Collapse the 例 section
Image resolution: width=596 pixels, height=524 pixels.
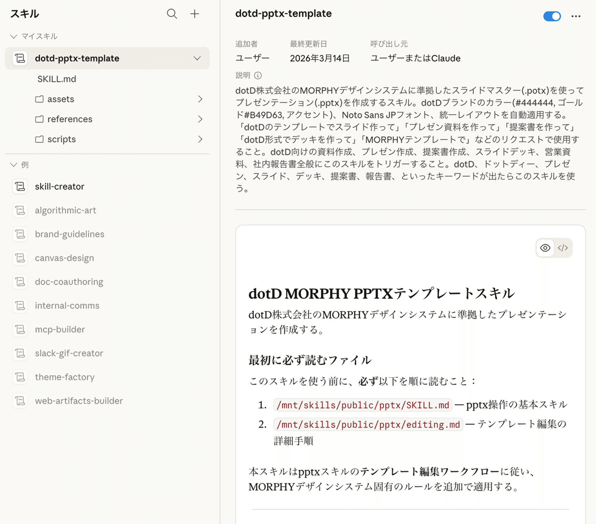[x=14, y=165]
